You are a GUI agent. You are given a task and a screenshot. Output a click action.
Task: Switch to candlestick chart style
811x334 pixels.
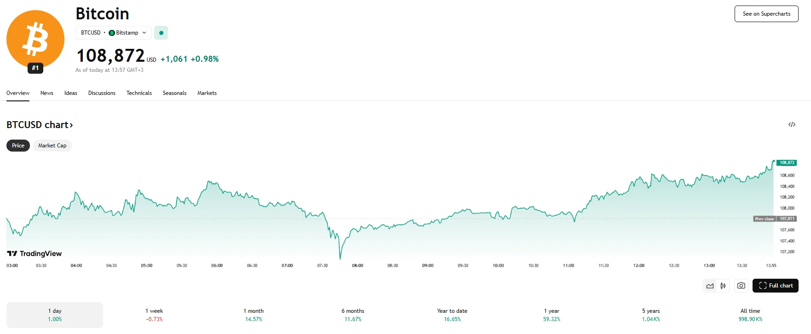(x=723, y=286)
